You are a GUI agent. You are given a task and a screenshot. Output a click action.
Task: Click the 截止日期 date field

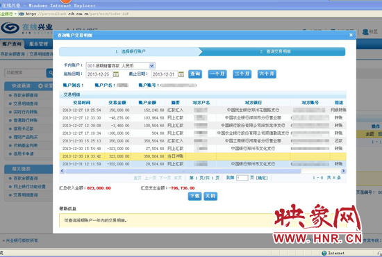tap(164, 74)
